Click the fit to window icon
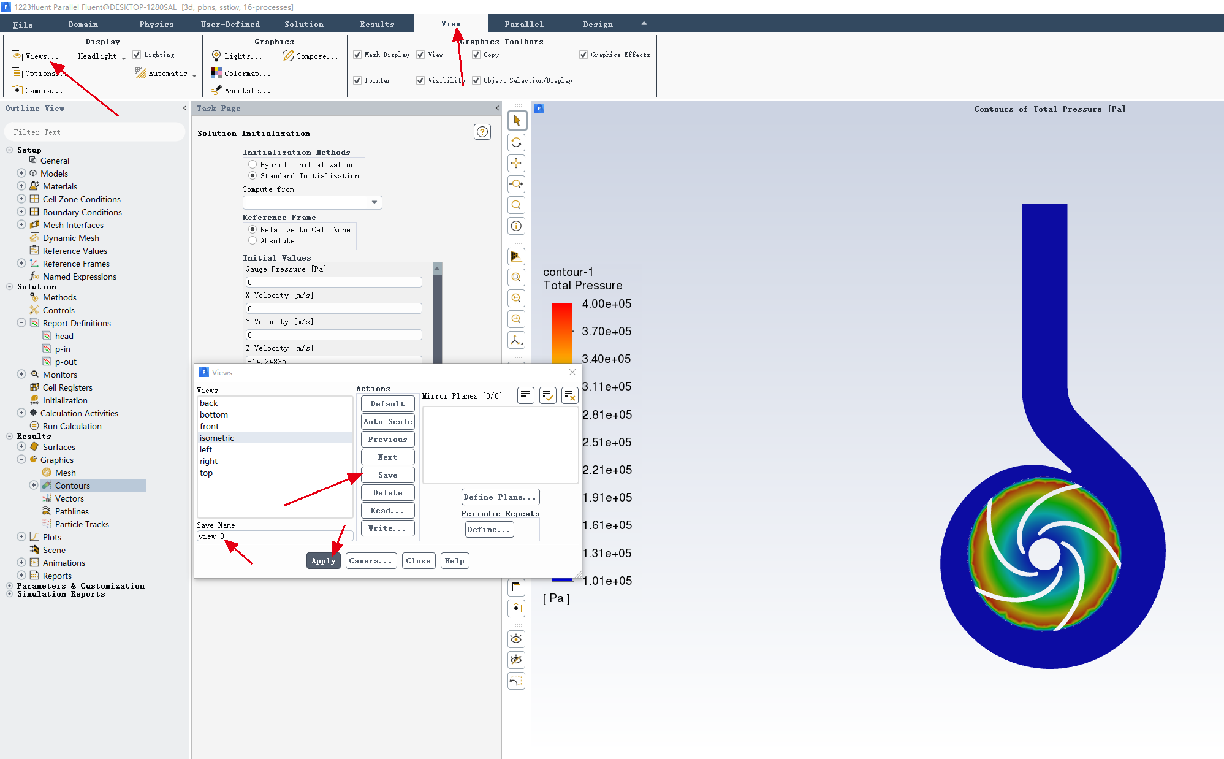This screenshot has width=1224, height=759. (516, 277)
